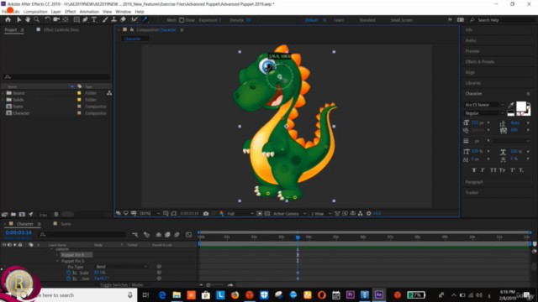Click the white fill color swatch

click(521, 107)
